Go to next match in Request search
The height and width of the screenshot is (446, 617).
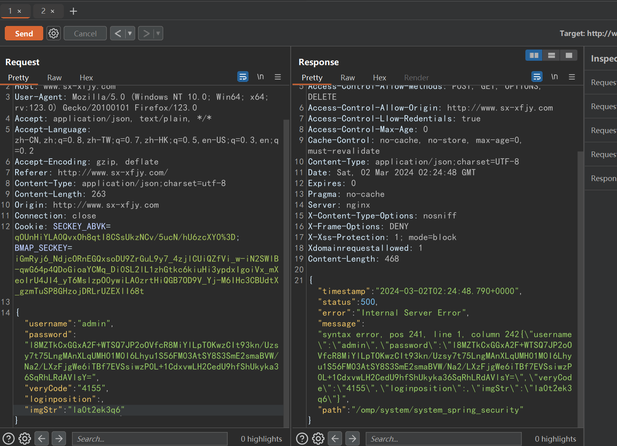click(59, 438)
